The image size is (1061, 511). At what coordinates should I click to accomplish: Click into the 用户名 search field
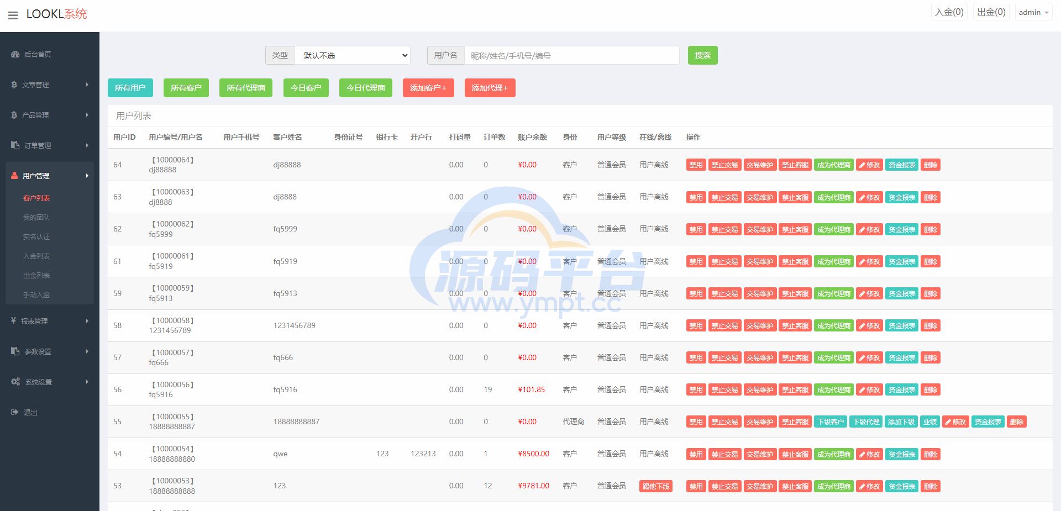pyautogui.click(x=572, y=55)
